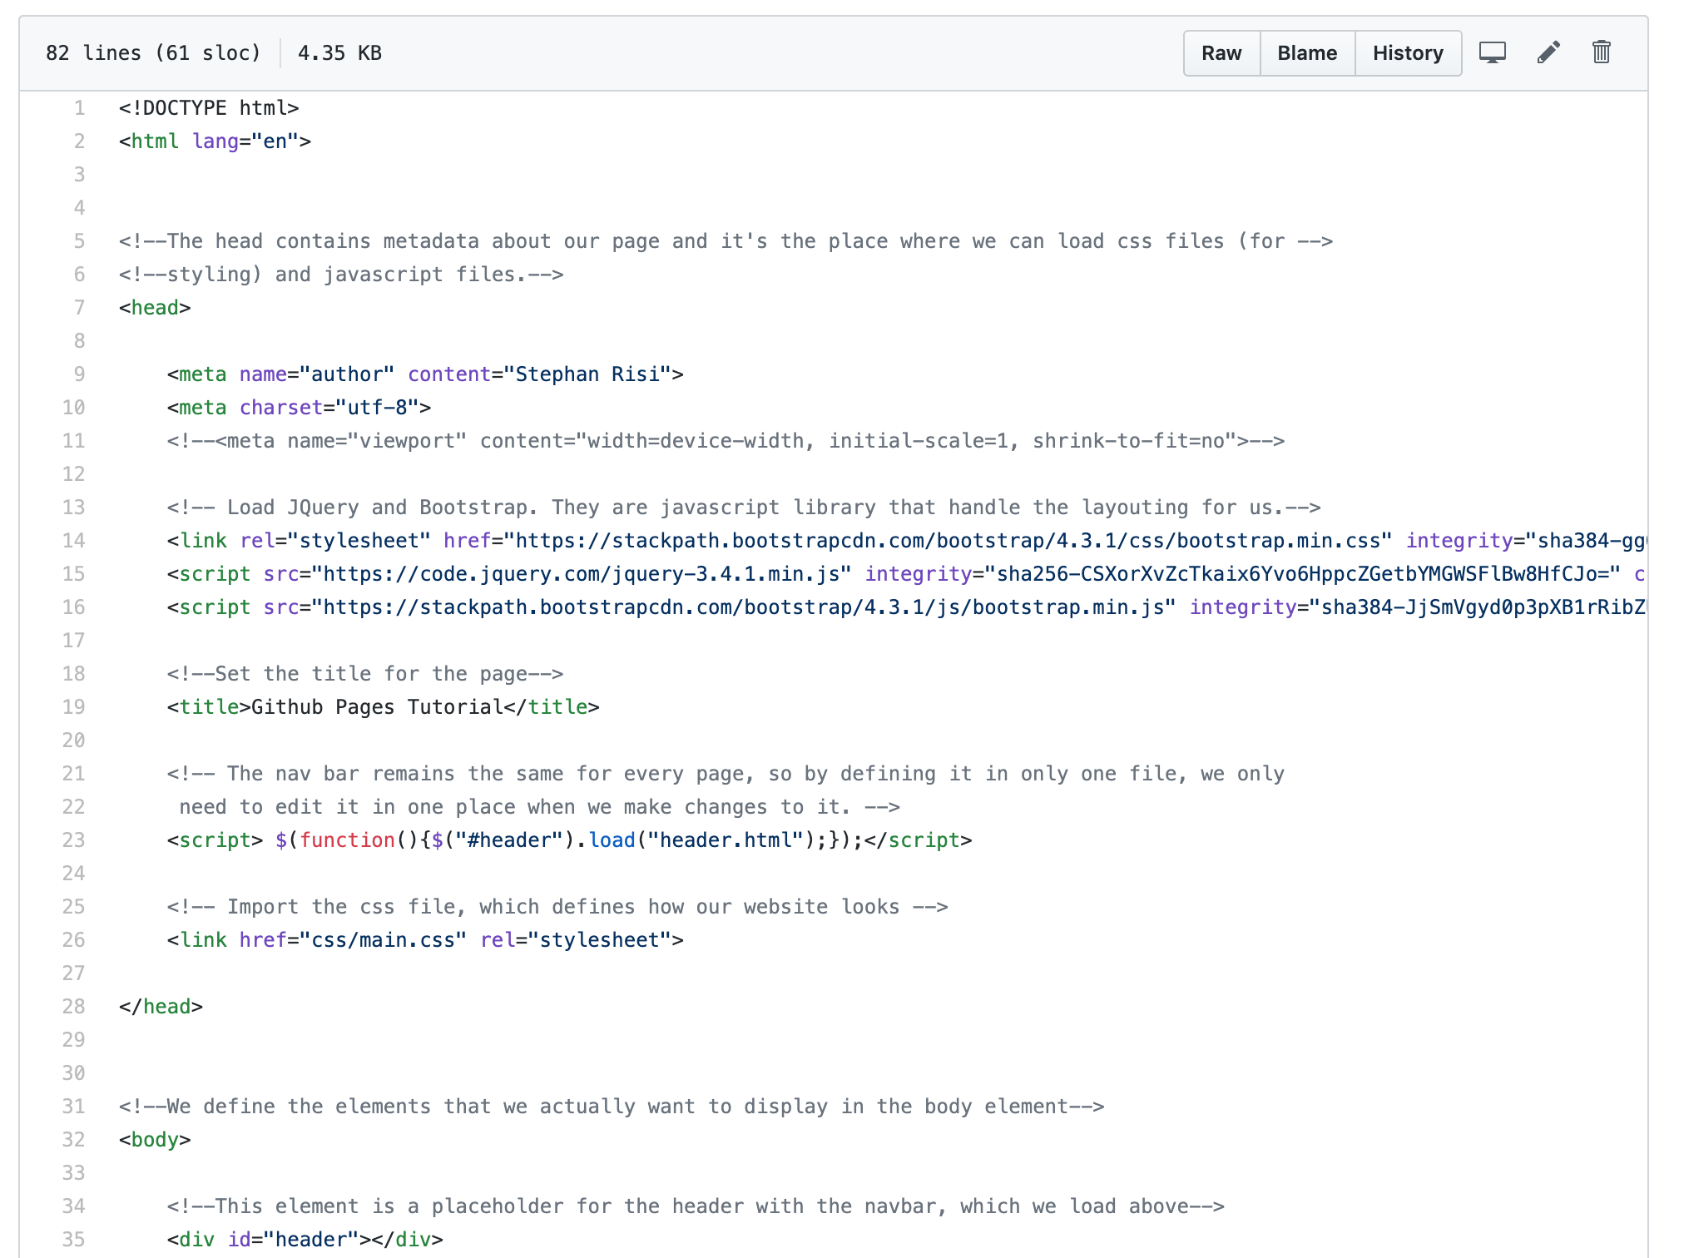Image resolution: width=1684 pixels, height=1258 pixels.
Task: Select line number 23
Action: coord(73,840)
